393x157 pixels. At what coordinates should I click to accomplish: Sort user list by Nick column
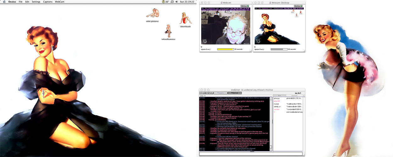[279, 95]
